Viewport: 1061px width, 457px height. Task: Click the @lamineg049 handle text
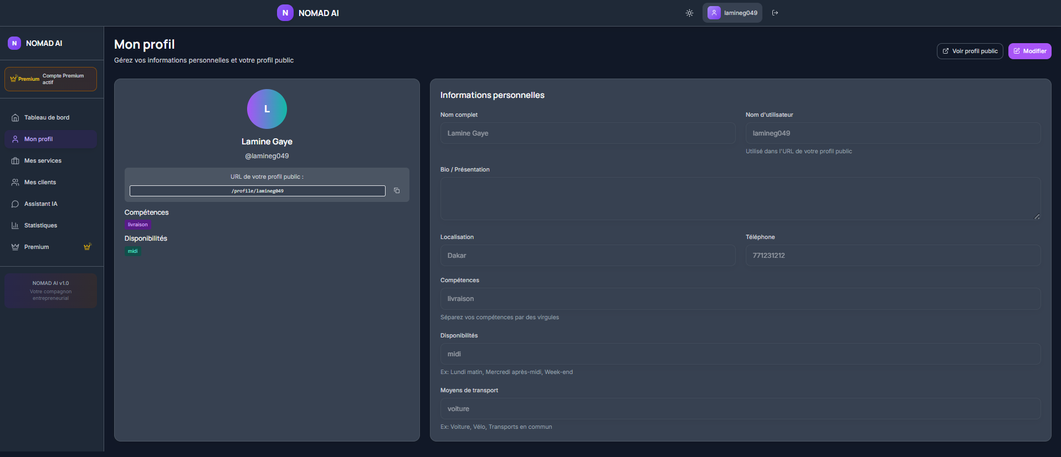[267, 156]
